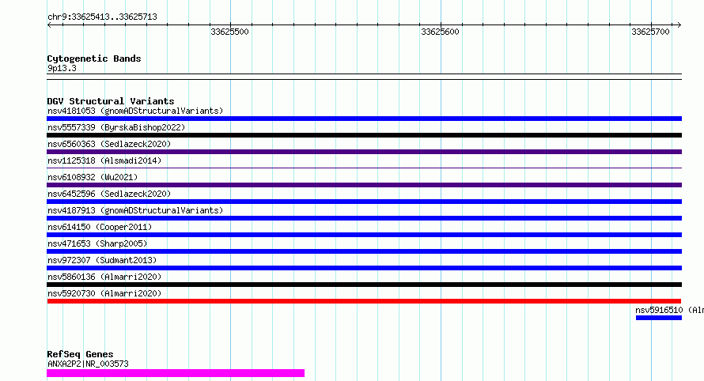
Task: Open variant nsv6108932 Wu2021 label
Action: (93, 177)
